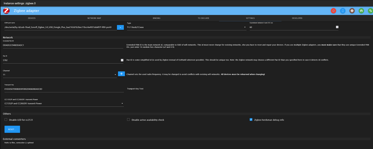Open the Type dropdown TI Z-Stack/CCxxxx
This screenshot has width=373, height=149.
(186, 27)
